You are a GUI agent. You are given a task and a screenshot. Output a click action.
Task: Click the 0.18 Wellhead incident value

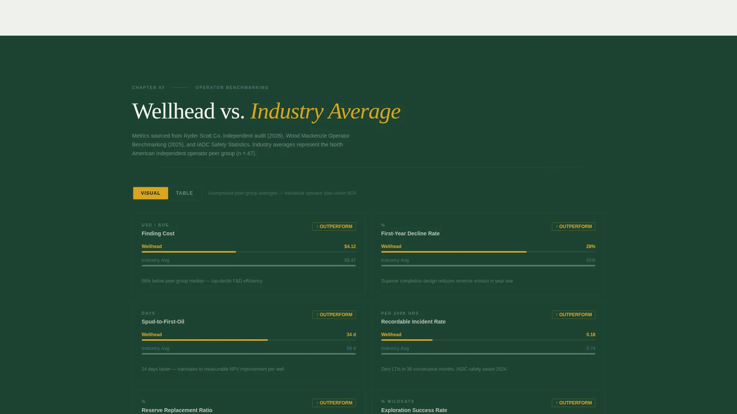[x=591, y=335]
